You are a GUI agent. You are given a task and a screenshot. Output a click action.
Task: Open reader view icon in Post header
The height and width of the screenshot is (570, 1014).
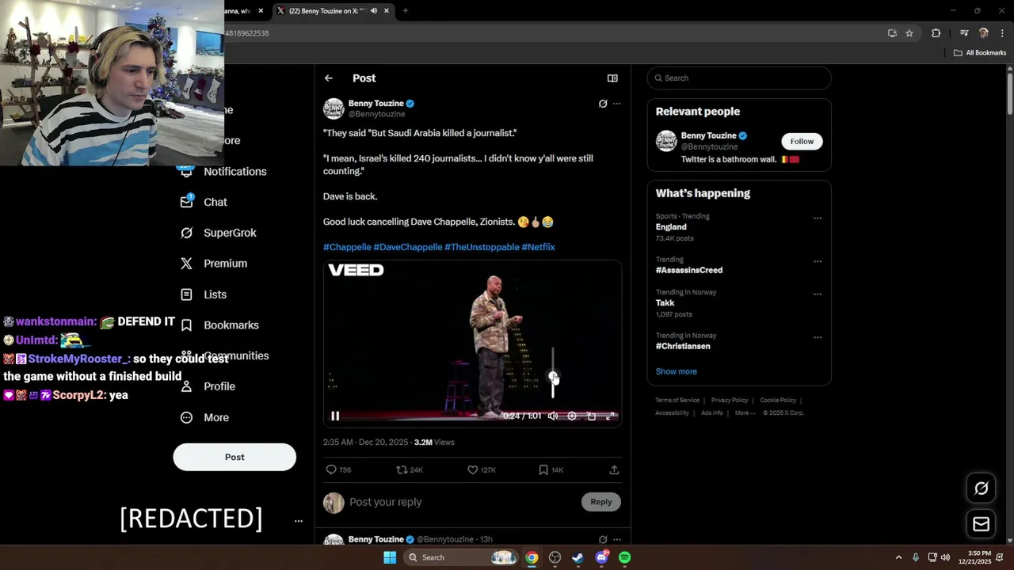click(612, 78)
